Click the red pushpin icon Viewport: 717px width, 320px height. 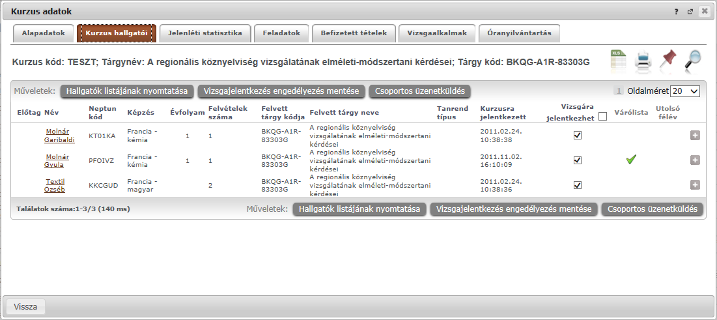[x=668, y=61]
